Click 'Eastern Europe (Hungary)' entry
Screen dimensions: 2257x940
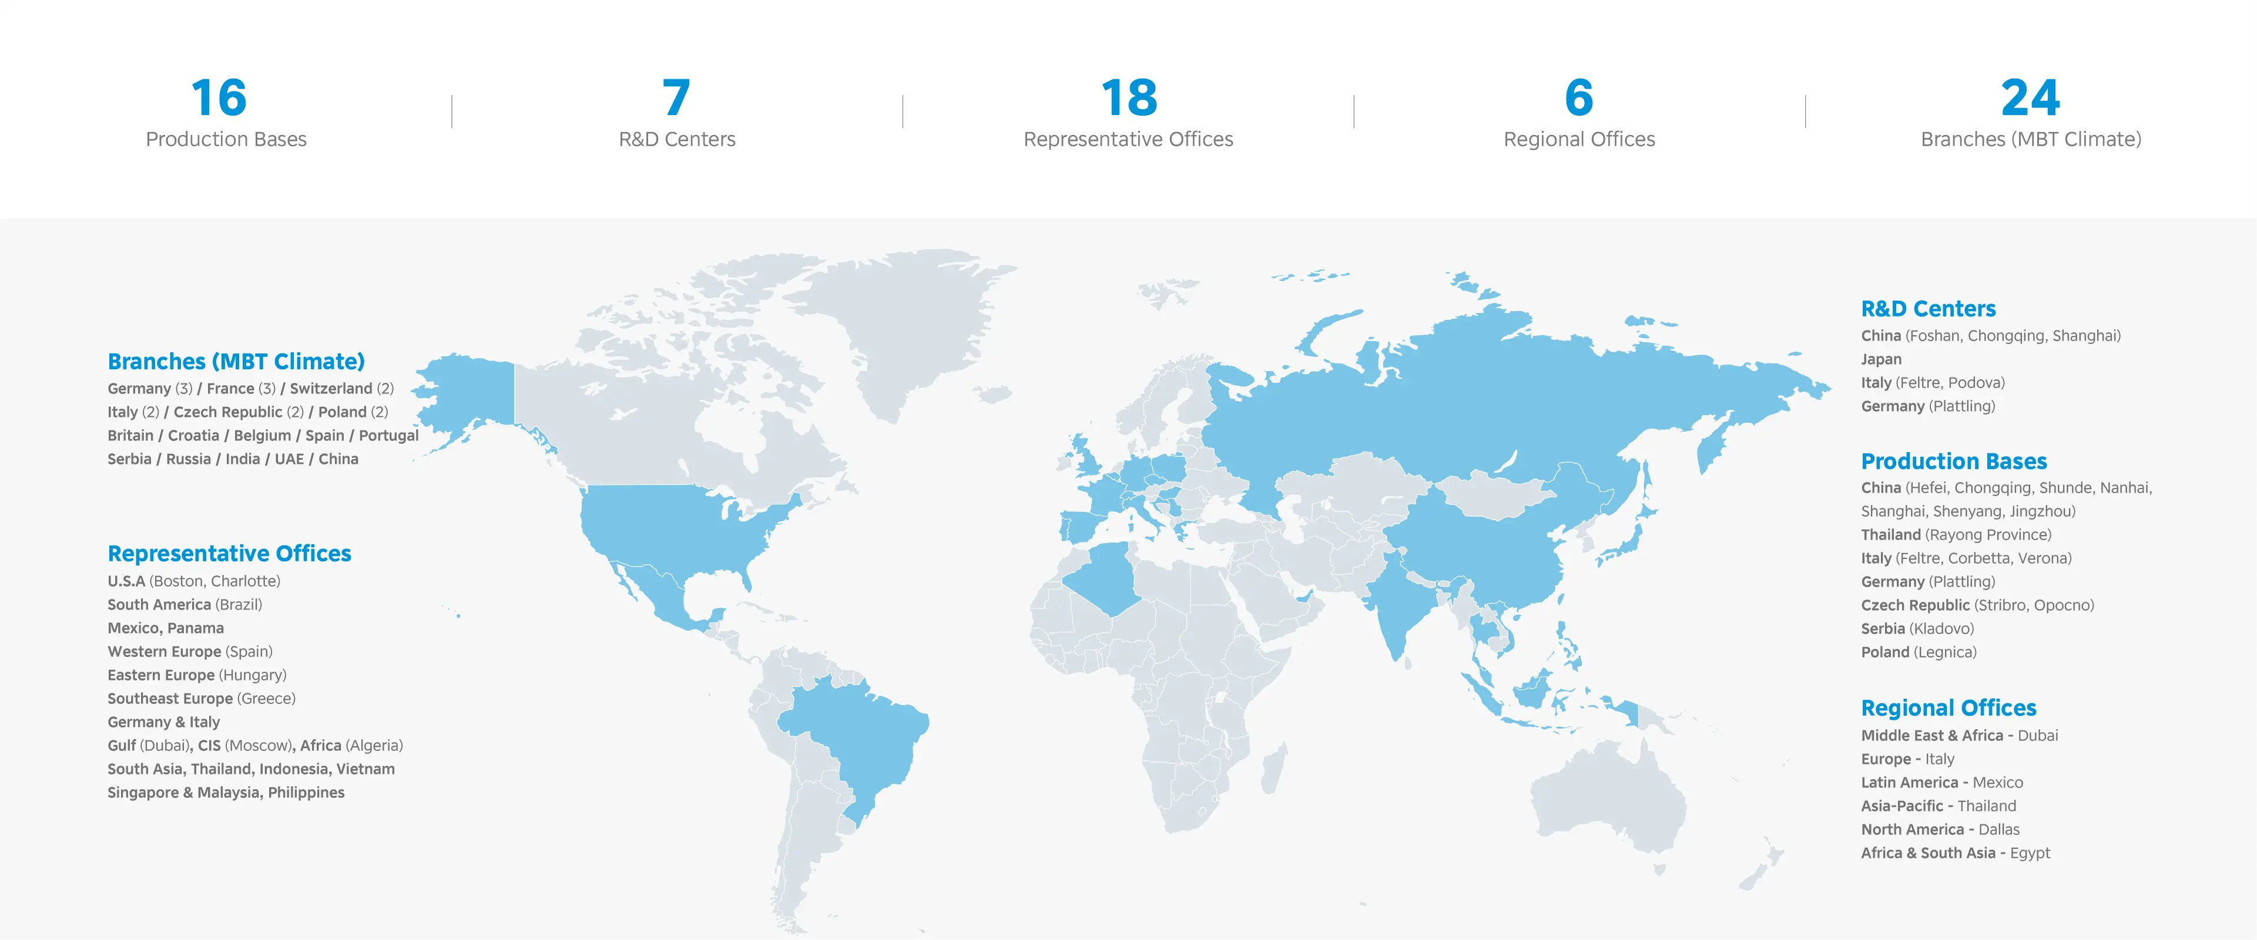click(196, 676)
